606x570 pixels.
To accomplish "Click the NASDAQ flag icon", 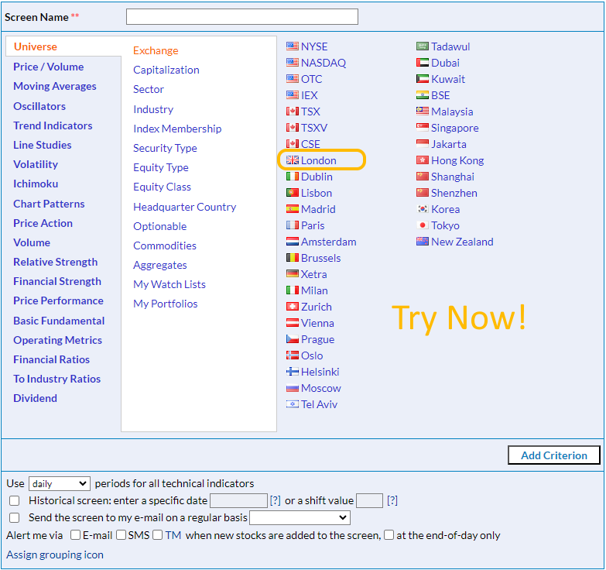I will pyautogui.click(x=293, y=63).
